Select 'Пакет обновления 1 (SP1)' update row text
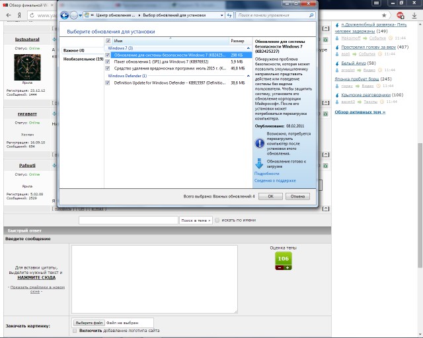 coord(161,61)
